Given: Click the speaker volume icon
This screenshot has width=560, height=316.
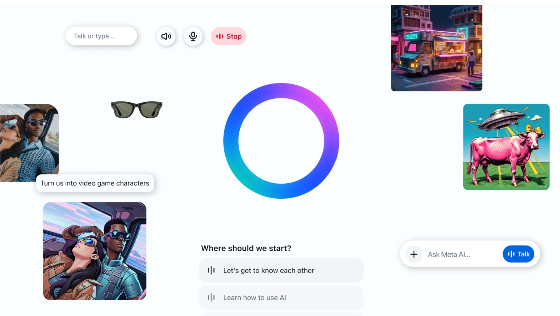Looking at the screenshot, I should [x=166, y=36].
